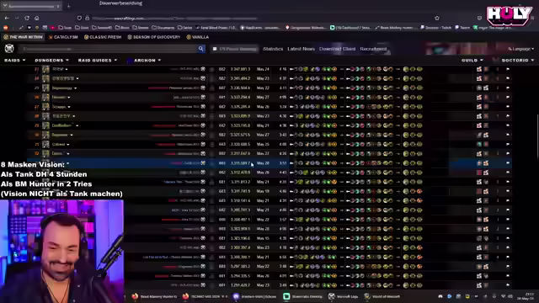Click the May 20 date in highlighted row

click(x=263, y=163)
